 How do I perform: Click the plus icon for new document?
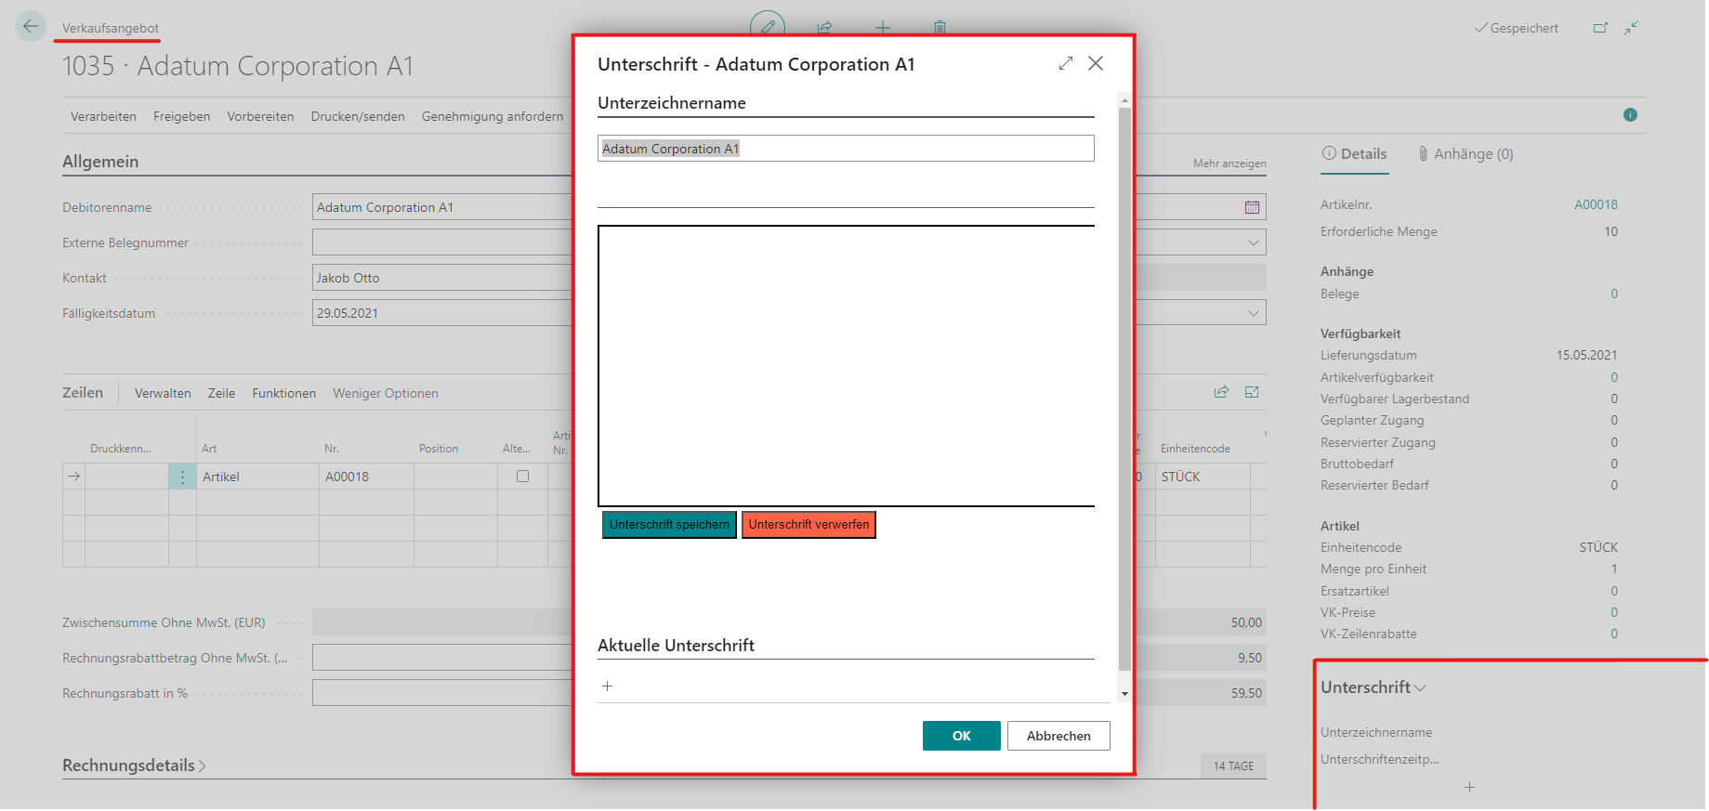[x=882, y=27]
